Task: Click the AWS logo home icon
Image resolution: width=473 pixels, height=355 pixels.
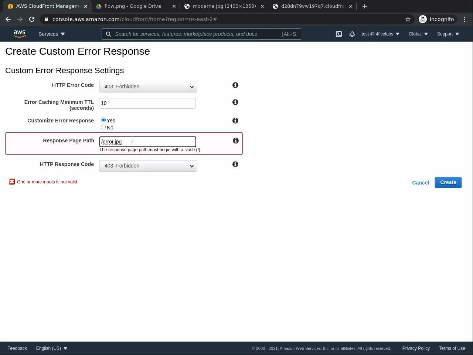Action: coord(20,34)
